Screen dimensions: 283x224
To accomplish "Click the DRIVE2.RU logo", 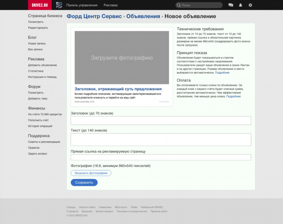I will [40, 5].
